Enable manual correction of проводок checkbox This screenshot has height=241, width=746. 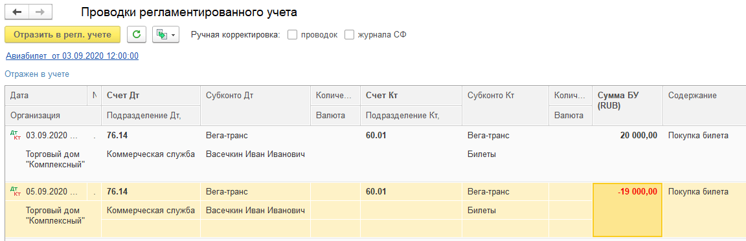click(x=293, y=35)
